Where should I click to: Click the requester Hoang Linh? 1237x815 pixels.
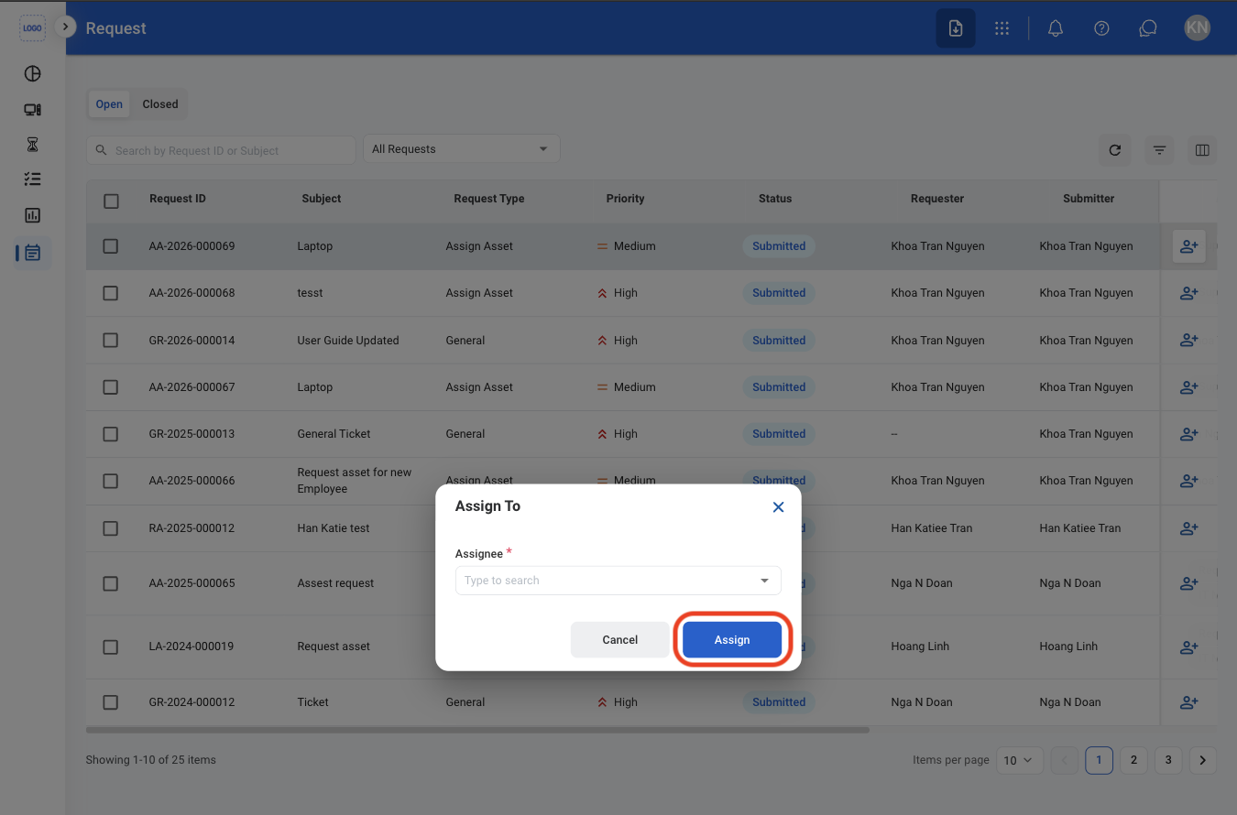(x=919, y=647)
